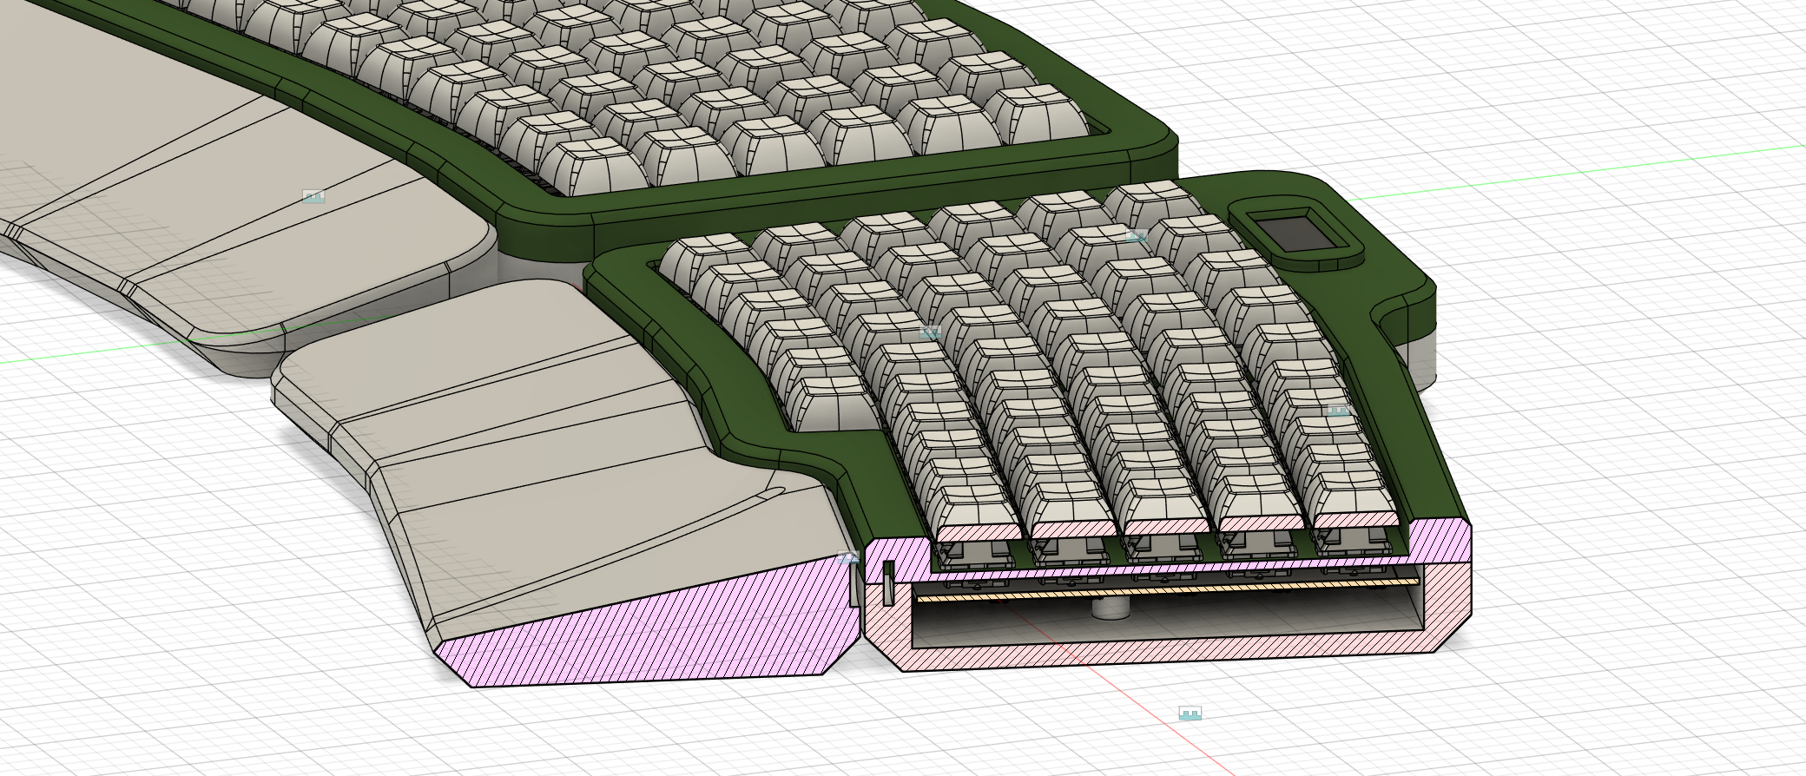Click the section glyph at palm rest seam
The width and height of the screenshot is (1806, 776).
click(849, 557)
